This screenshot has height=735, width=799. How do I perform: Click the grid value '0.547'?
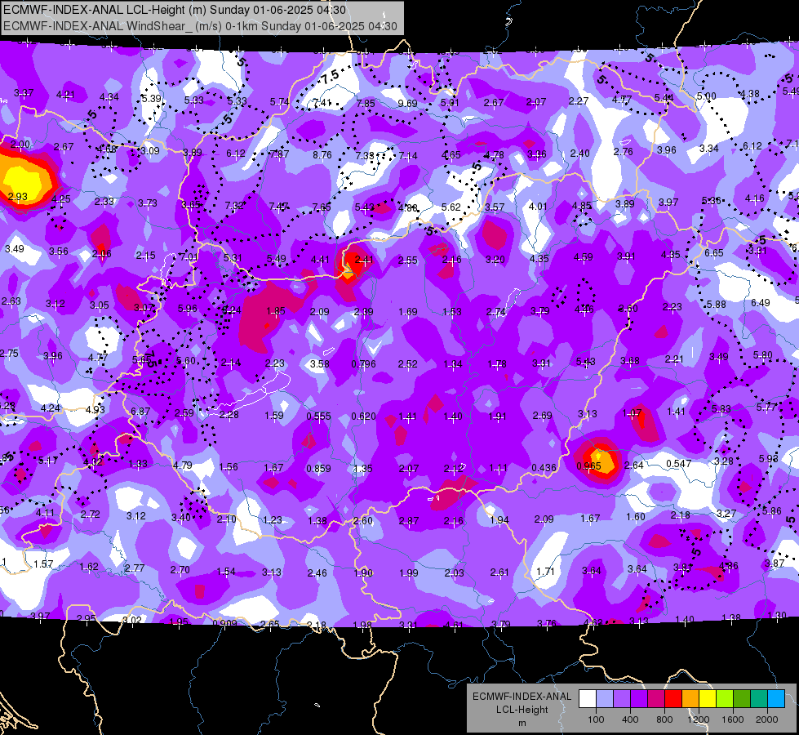tap(679, 463)
